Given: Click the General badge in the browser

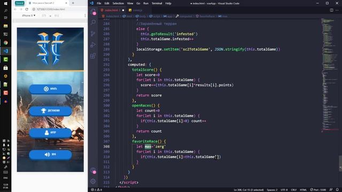Looking at the screenshot, I should [x=20, y=3].
